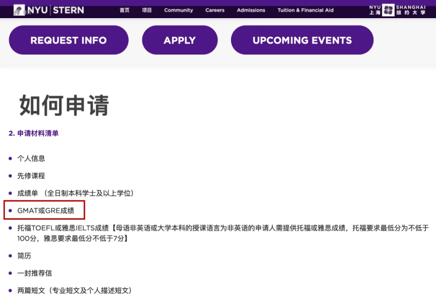
Task: Select the 简历 list item
Action: point(24,256)
